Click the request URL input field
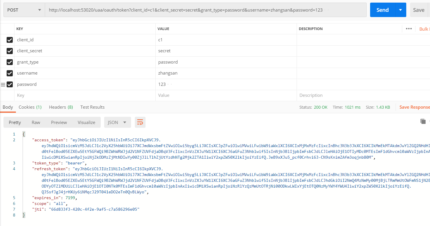The height and width of the screenshot is (226, 430). tap(203, 10)
